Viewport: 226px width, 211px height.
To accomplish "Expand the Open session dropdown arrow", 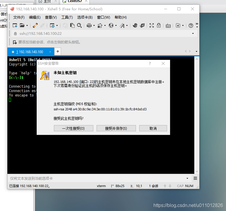I will (x=27, y=26).
